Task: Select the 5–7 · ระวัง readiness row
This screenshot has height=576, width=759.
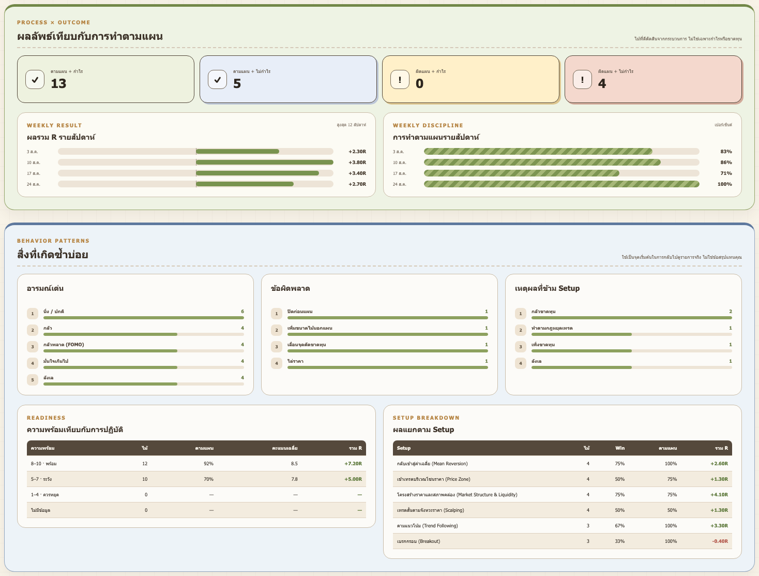Action: 196,479
